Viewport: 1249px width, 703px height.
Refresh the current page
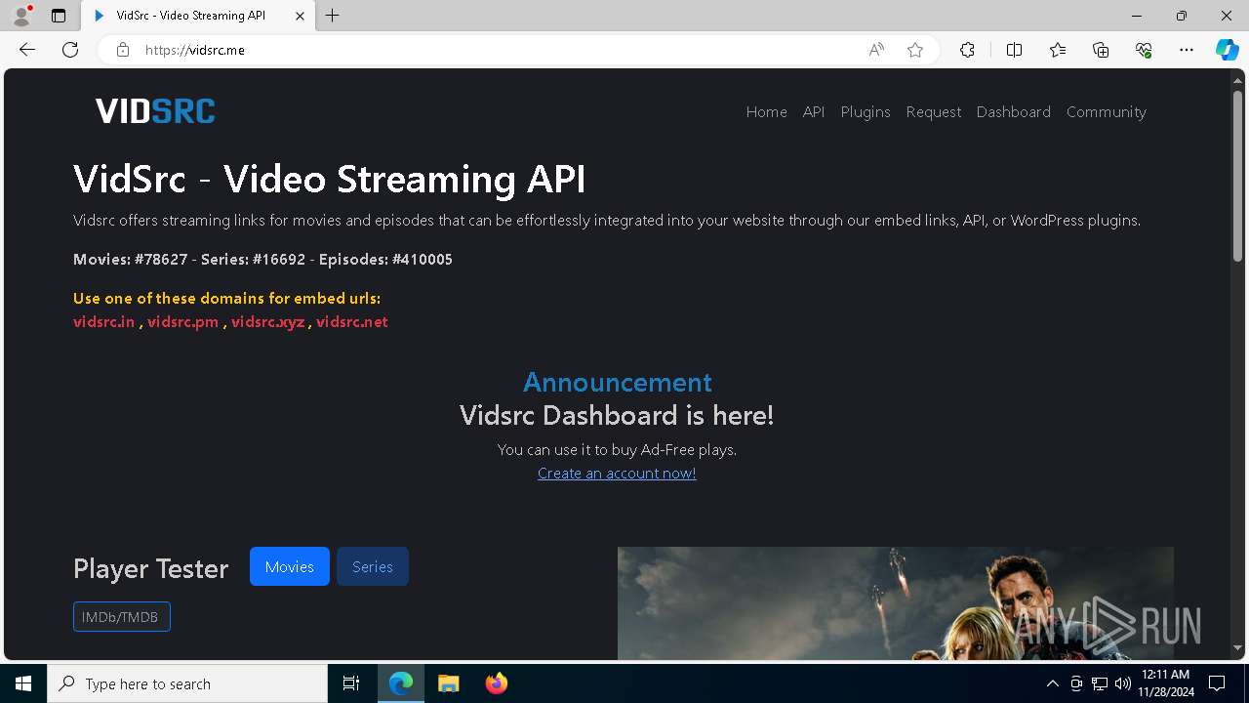(x=70, y=50)
